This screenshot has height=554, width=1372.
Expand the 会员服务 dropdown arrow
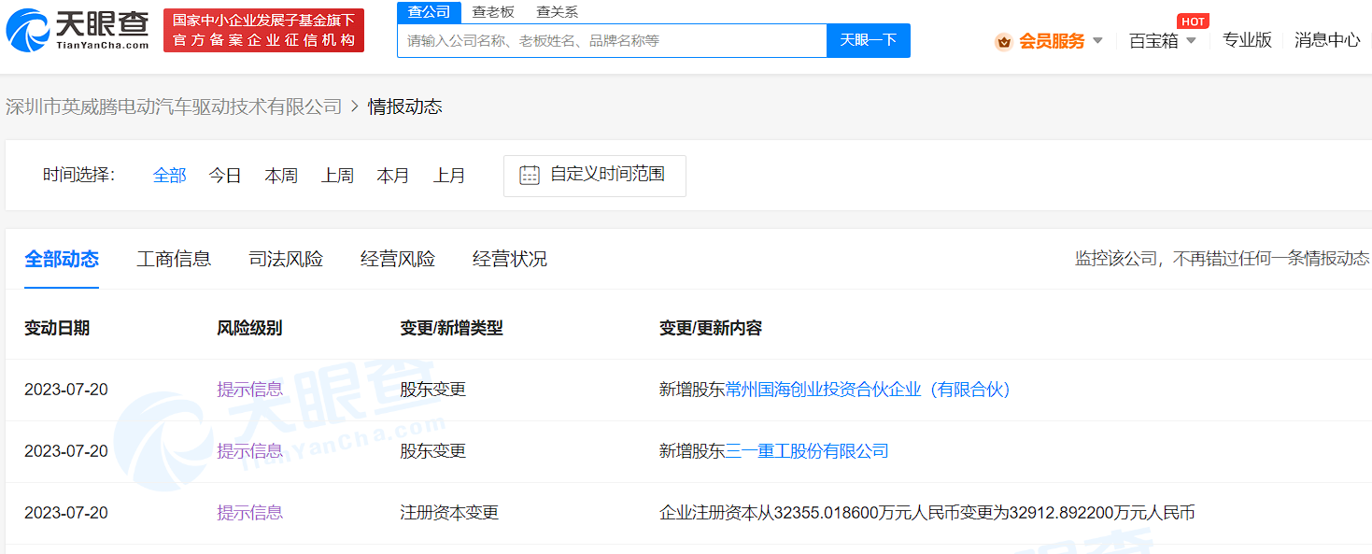pos(1098,41)
